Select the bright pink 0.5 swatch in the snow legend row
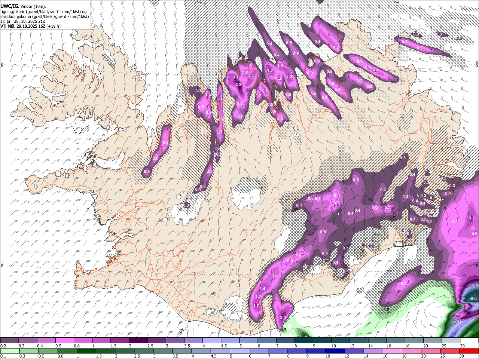This screenshot has width=479, height=359. tap(65, 341)
